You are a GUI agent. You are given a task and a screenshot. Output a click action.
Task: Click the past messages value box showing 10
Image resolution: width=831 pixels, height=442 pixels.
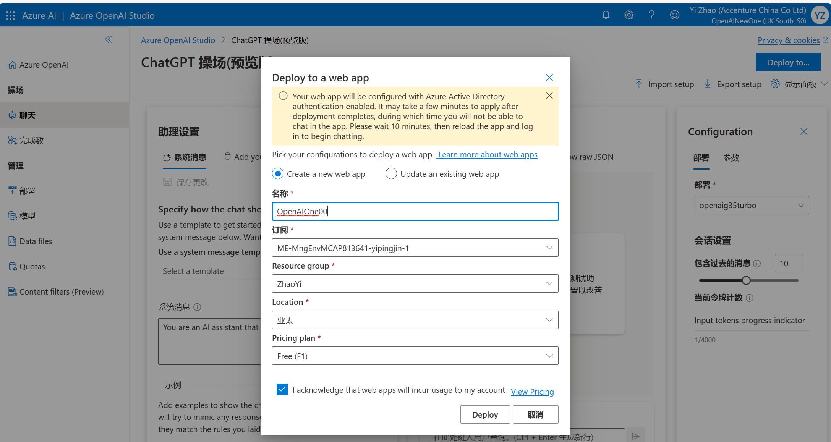789,263
